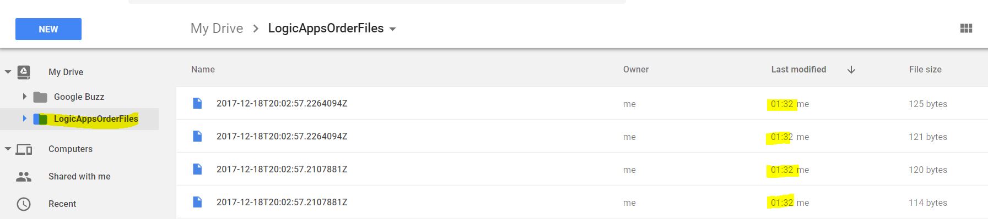
Task: Expand the LogicAppsOrderFiles folder in sidebar
Action: [24, 119]
